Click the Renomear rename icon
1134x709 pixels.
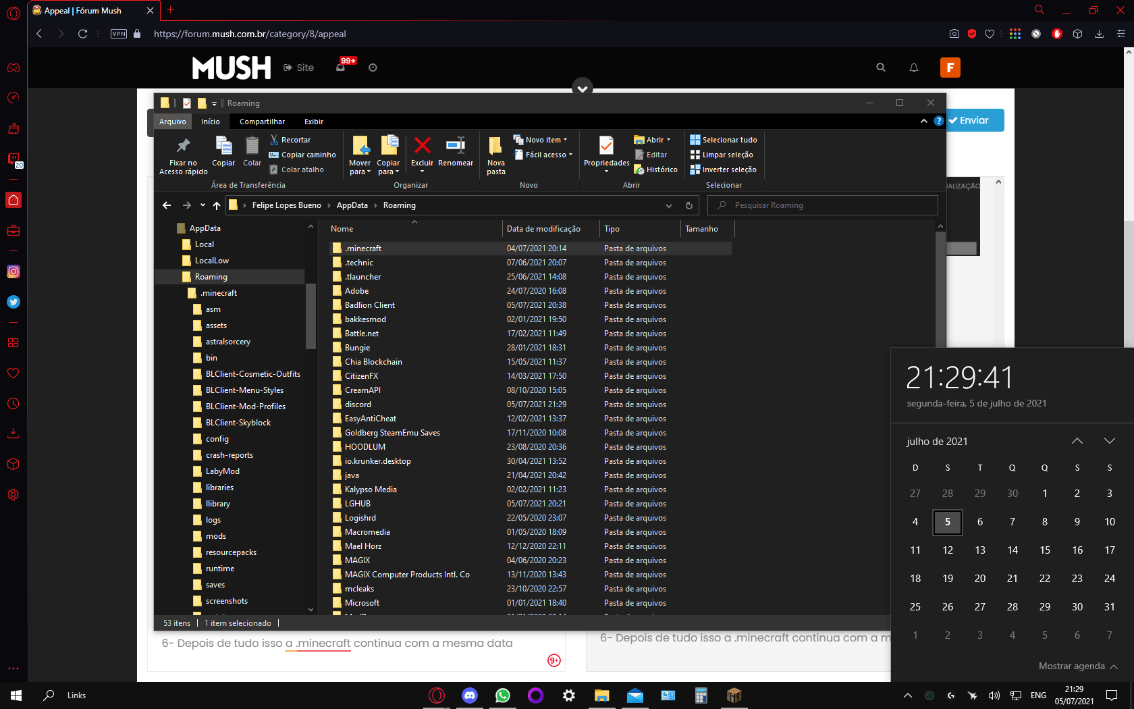(456, 145)
